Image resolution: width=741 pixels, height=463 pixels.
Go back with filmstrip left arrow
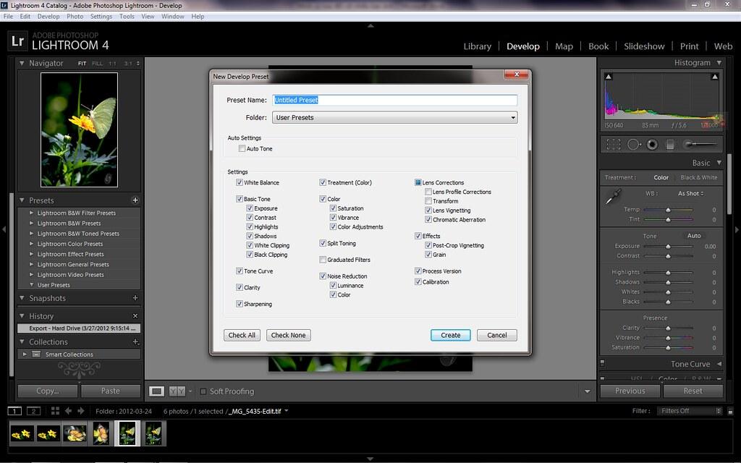pyautogui.click(x=69, y=411)
